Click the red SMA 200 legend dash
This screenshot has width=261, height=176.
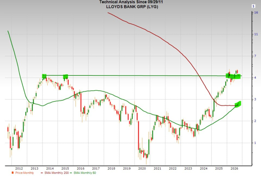[42, 173]
